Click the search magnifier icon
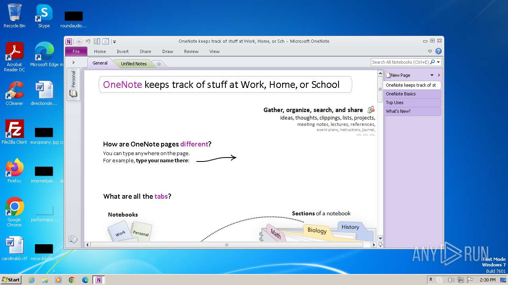Image resolution: width=508 pixels, height=285 pixels. pos(432,62)
